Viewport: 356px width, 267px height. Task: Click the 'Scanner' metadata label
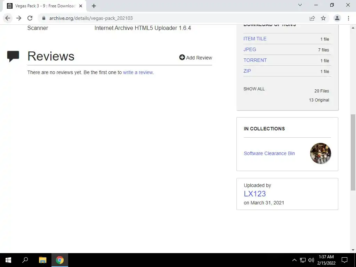pos(38,28)
